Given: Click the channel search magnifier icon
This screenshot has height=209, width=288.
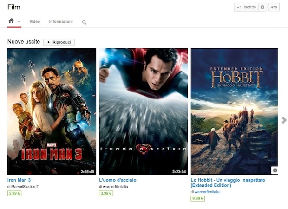Looking at the screenshot, I should point(84,22).
